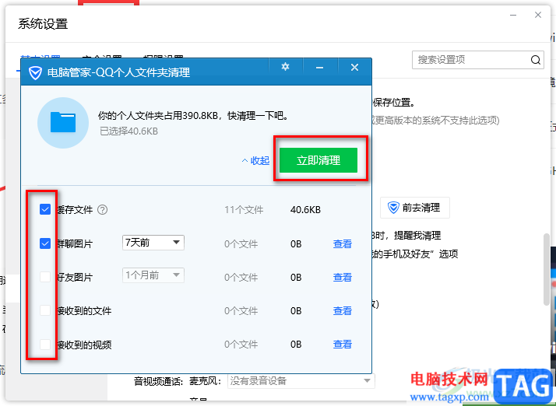Click 前去清理 button in system settings
The width and height of the screenshot is (556, 406).
tap(415, 208)
